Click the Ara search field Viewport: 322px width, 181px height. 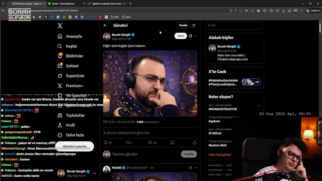click(235, 25)
